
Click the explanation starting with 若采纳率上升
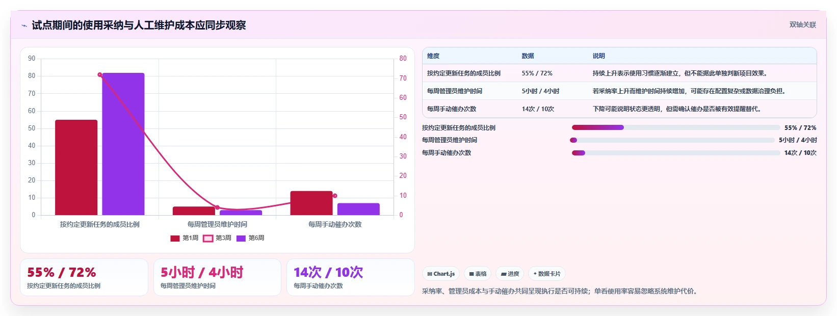[x=689, y=91]
